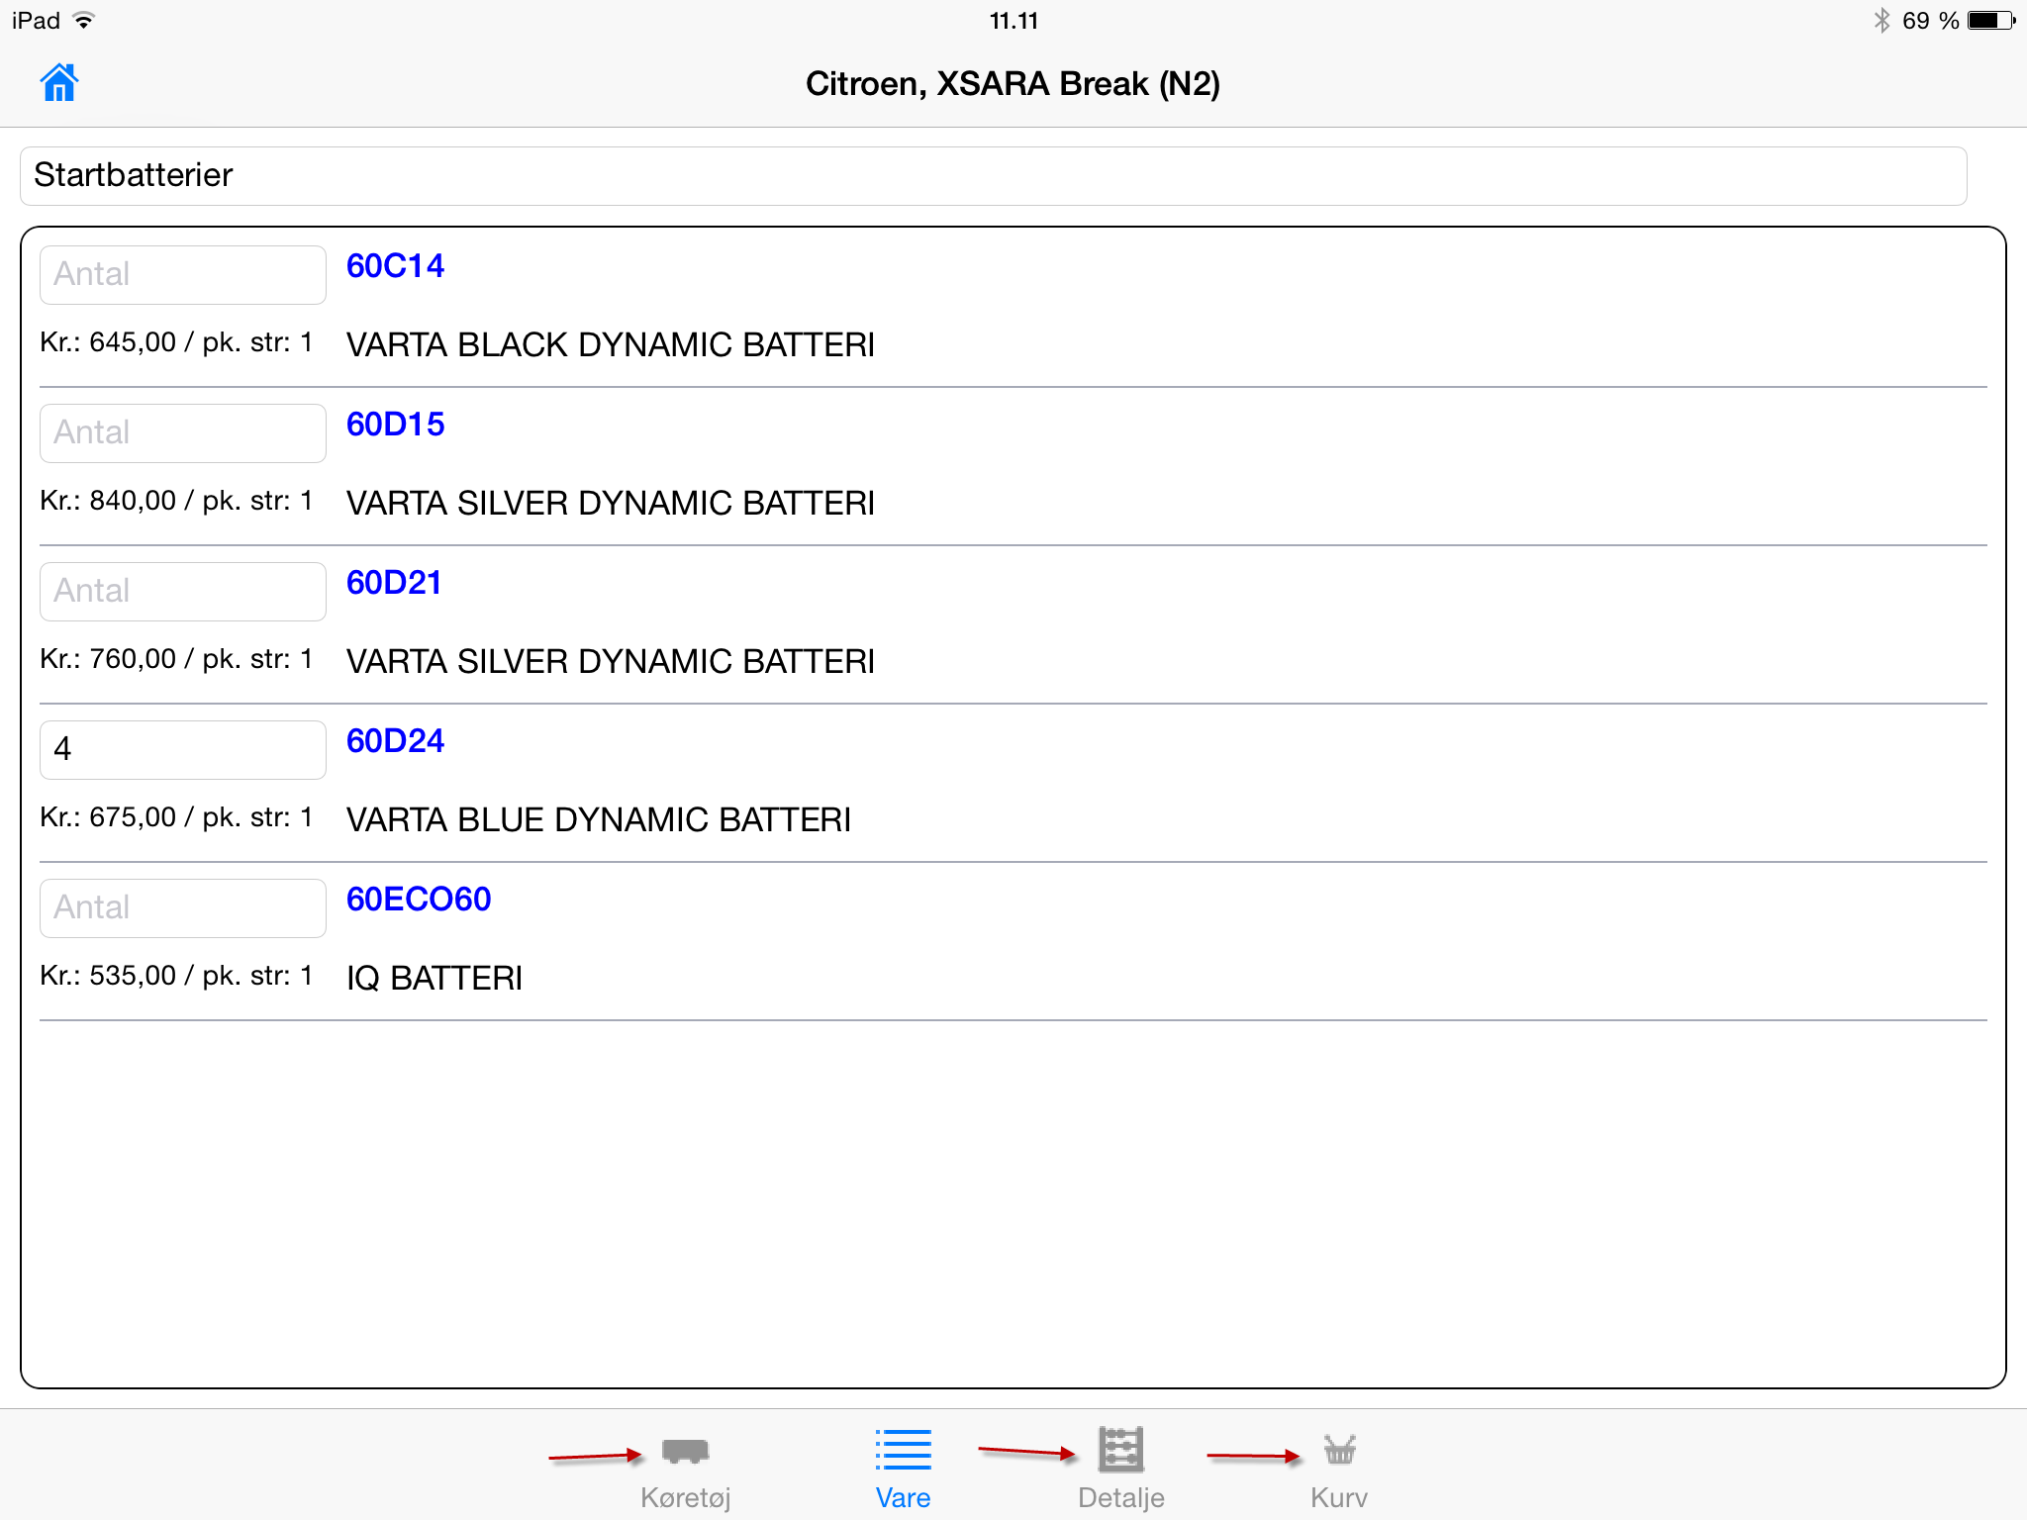
Task: Focus the Antal field for 60C14
Action: 183,274
